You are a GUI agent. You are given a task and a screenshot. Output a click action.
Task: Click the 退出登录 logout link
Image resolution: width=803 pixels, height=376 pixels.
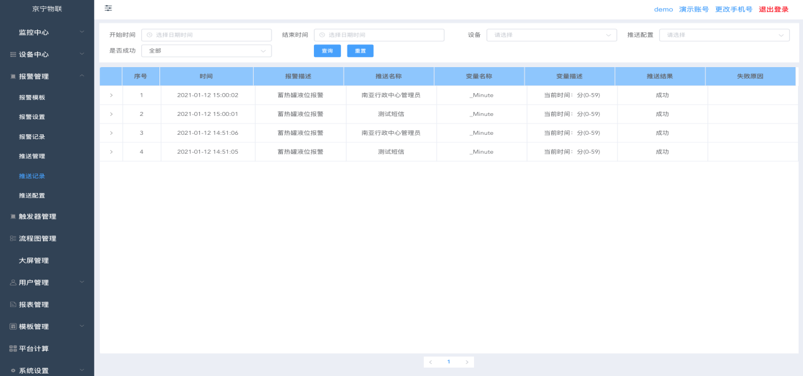click(773, 9)
